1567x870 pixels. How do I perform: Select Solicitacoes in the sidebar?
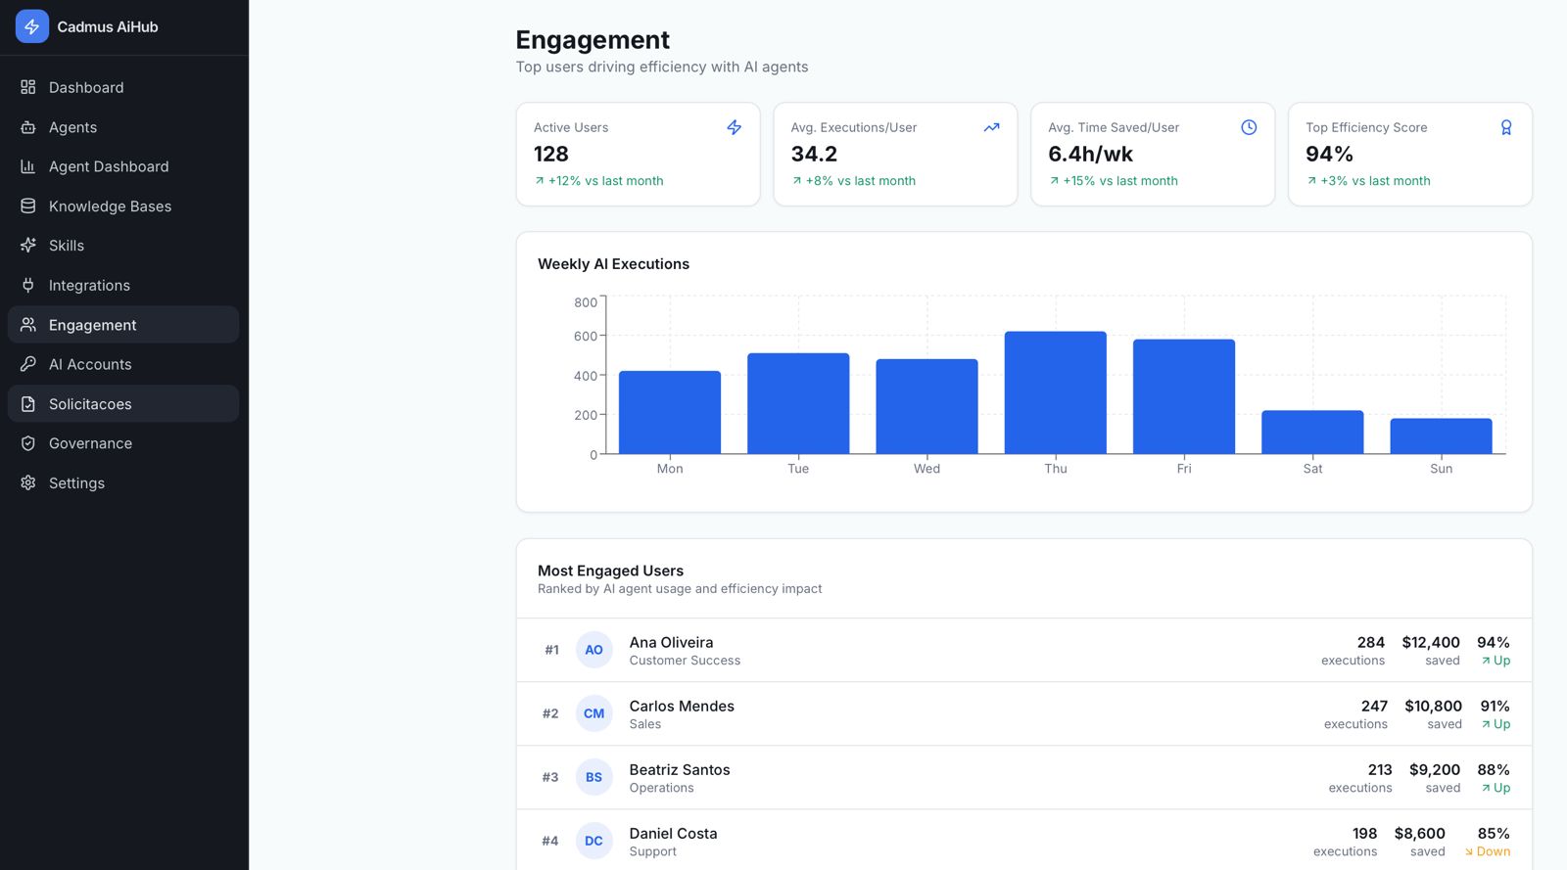coord(123,404)
